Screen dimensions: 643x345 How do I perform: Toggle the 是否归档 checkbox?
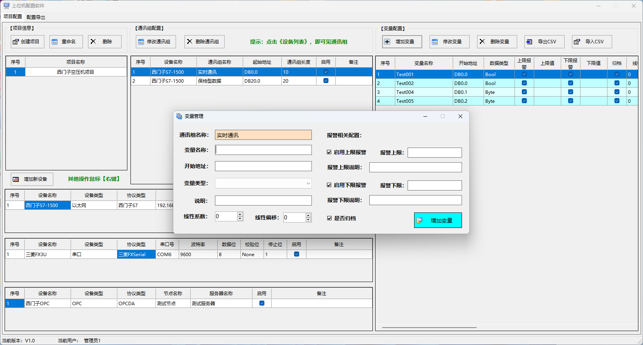pos(329,218)
